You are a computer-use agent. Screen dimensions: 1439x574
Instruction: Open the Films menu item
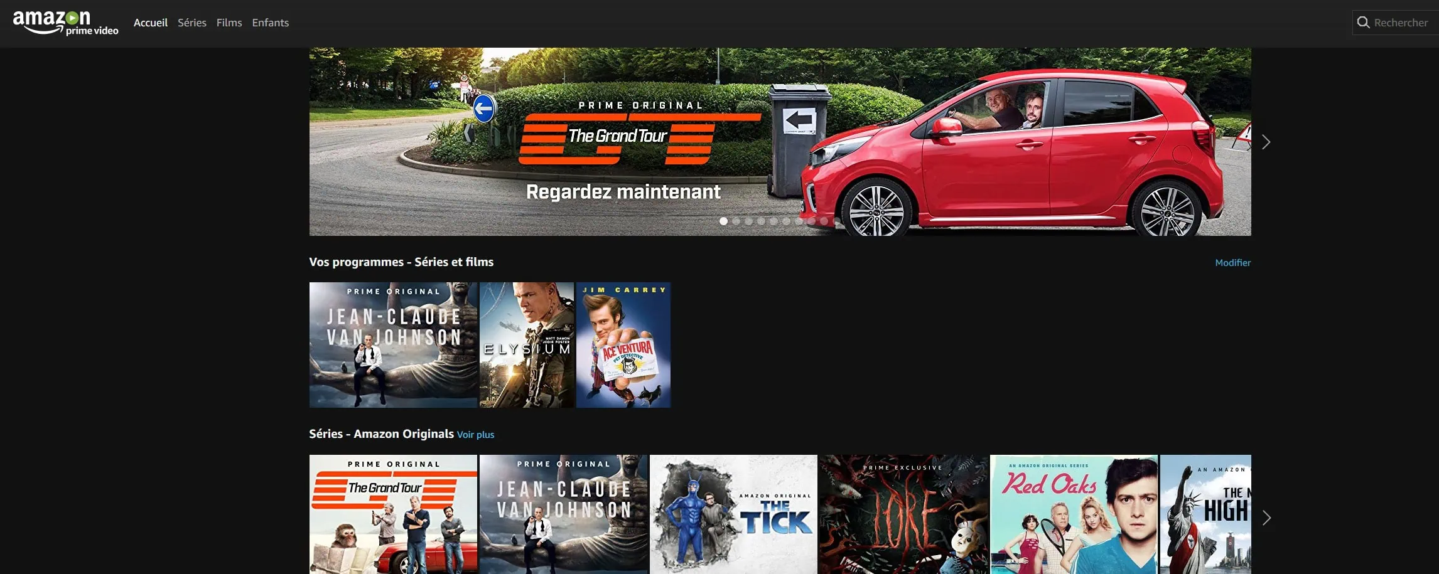229,23
